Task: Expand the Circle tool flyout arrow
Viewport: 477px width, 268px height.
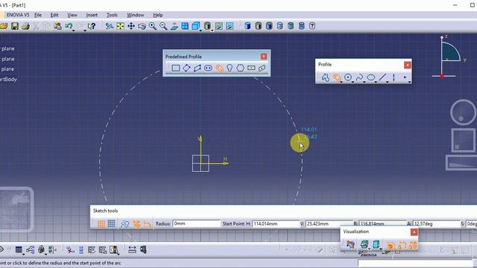Action: pyautogui.click(x=353, y=82)
